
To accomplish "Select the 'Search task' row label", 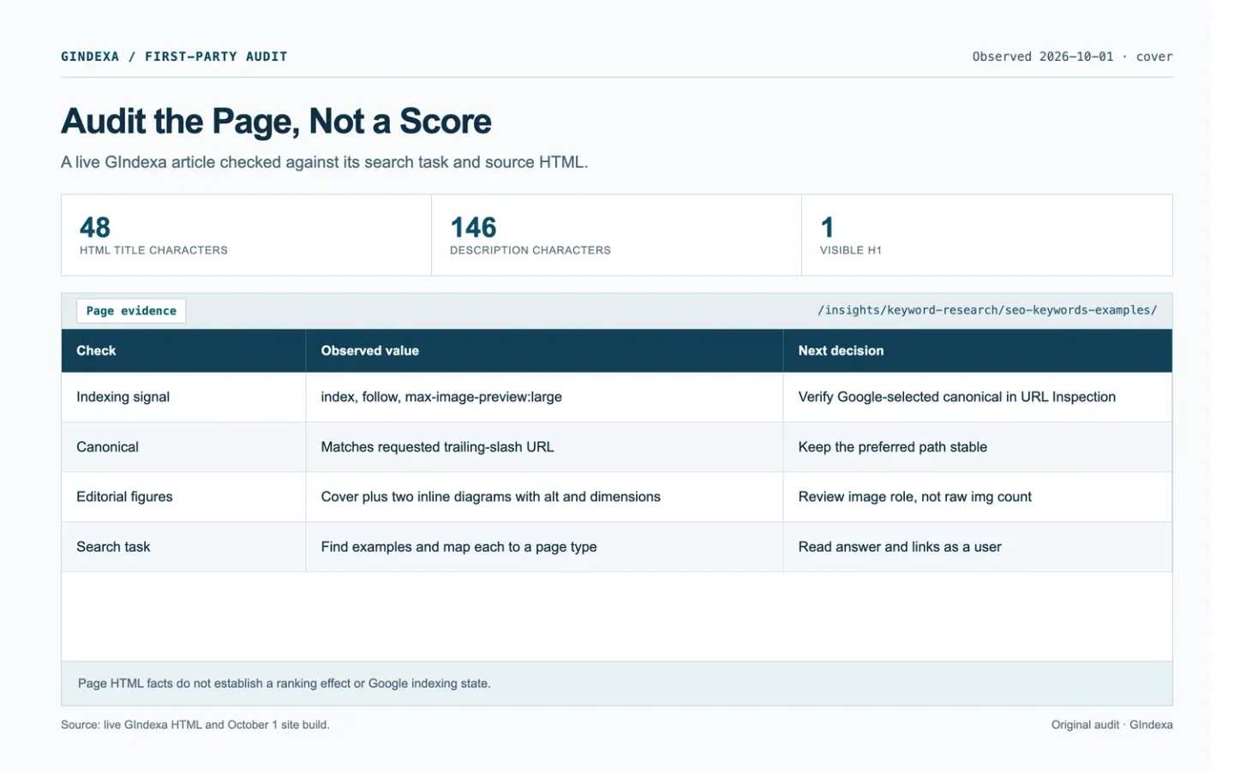I will click(113, 547).
